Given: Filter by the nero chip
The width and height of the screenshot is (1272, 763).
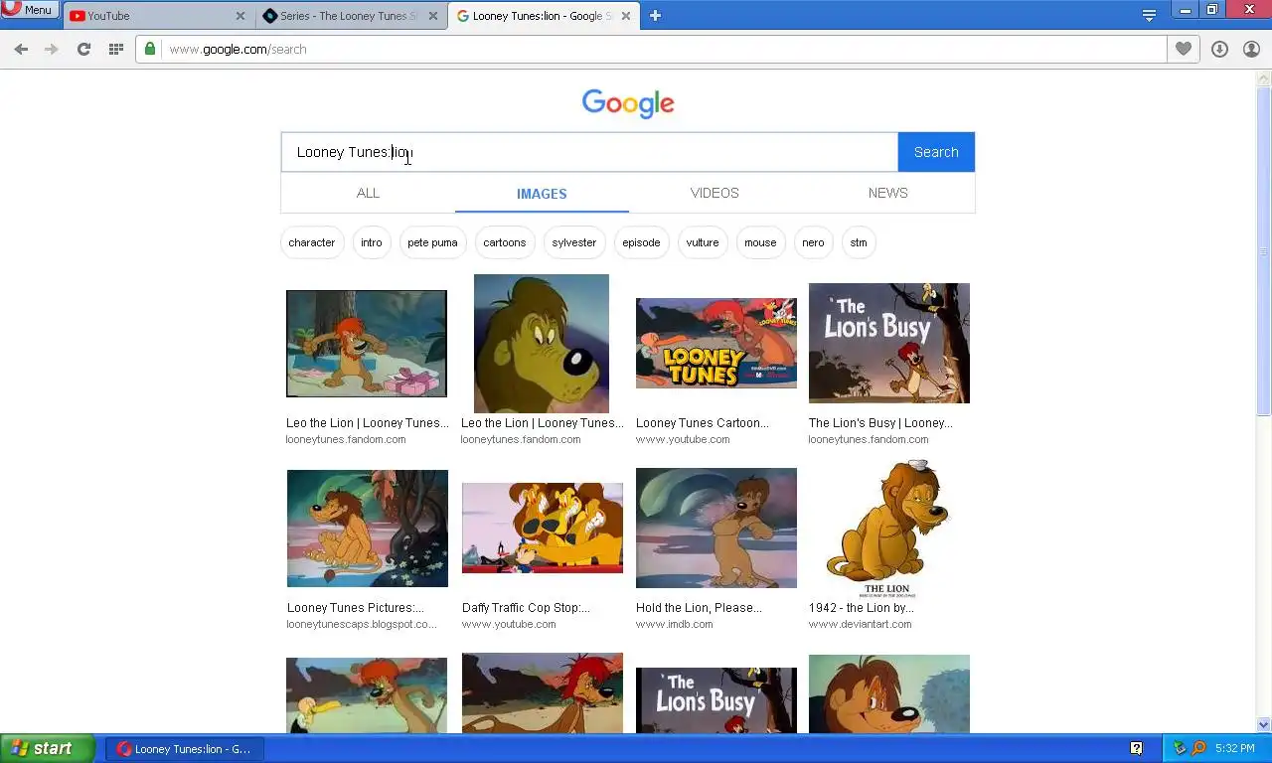Looking at the screenshot, I should [813, 242].
